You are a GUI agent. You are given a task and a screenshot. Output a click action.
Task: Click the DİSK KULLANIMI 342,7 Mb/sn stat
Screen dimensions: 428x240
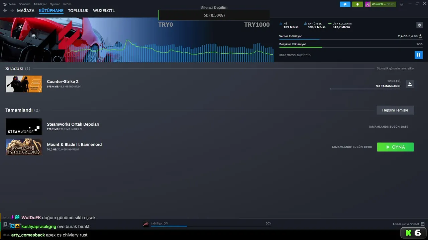(x=340, y=25)
